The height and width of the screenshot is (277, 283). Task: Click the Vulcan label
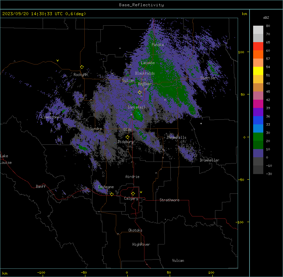tap(178, 261)
